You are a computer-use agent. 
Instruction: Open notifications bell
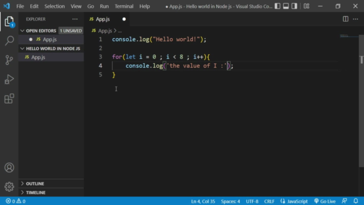click(355, 201)
